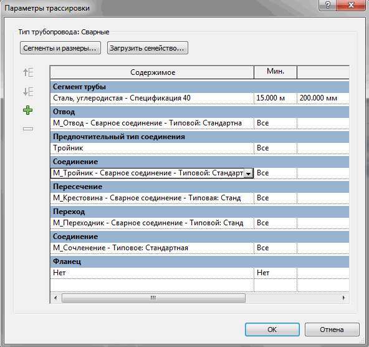
Task: Click Загрузить семейство button
Action: [148, 48]
